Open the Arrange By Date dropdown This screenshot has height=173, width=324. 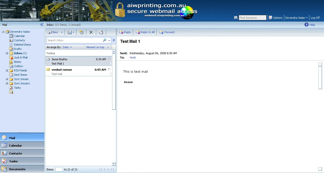[67, 47]
